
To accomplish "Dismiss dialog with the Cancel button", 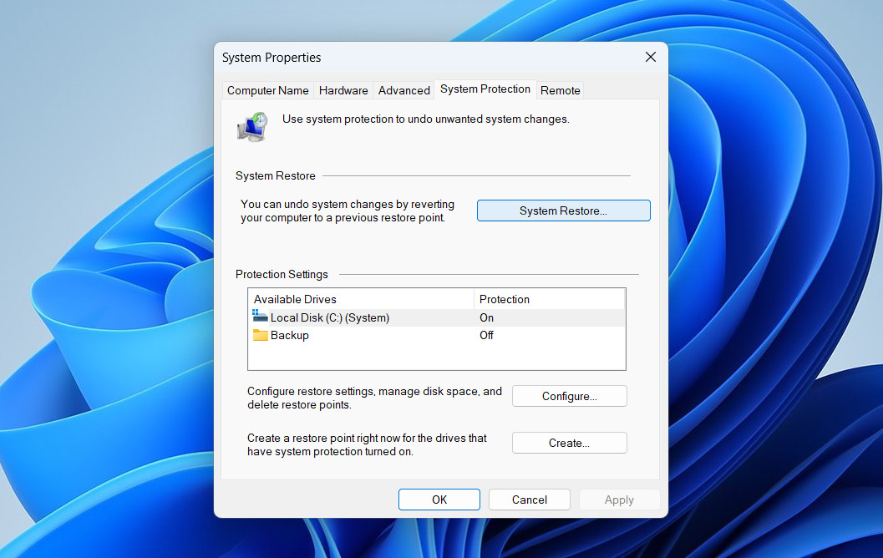I will point(530,500).
